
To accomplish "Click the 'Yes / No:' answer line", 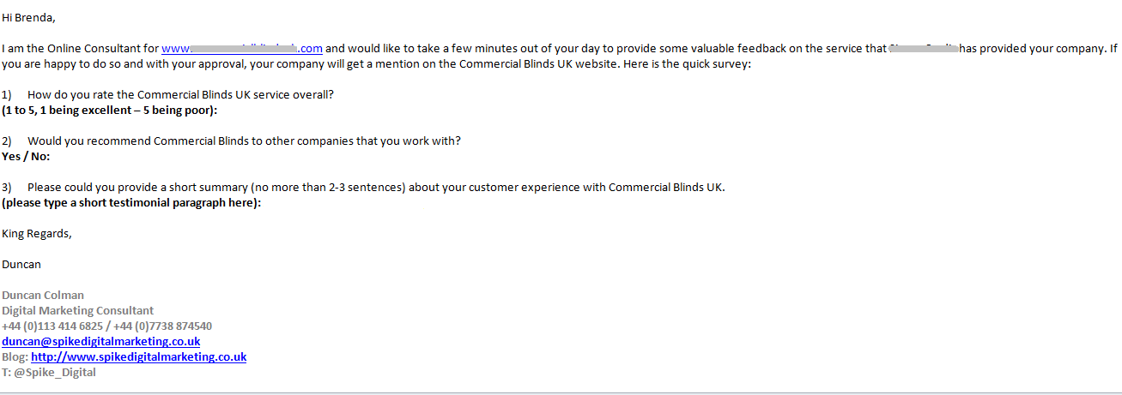I will (x=27, y=157).
